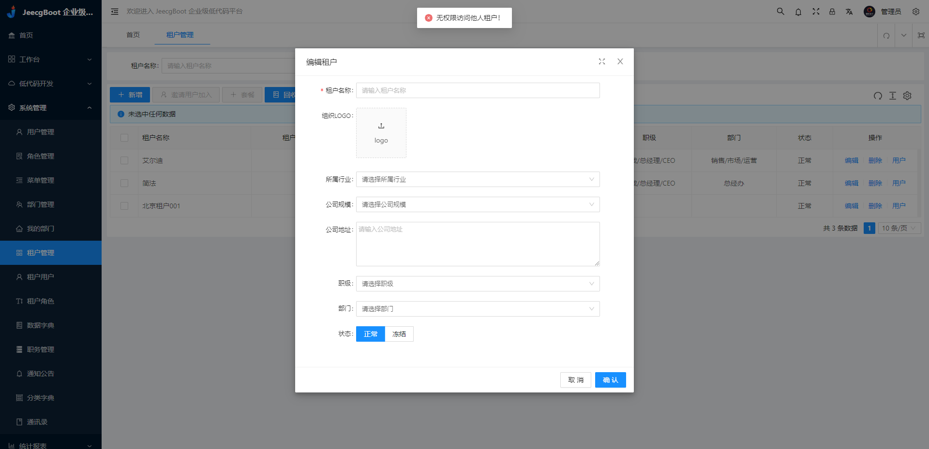Open 角色管理 in the sidebar

pyautogui.click(x=51, y=156)
